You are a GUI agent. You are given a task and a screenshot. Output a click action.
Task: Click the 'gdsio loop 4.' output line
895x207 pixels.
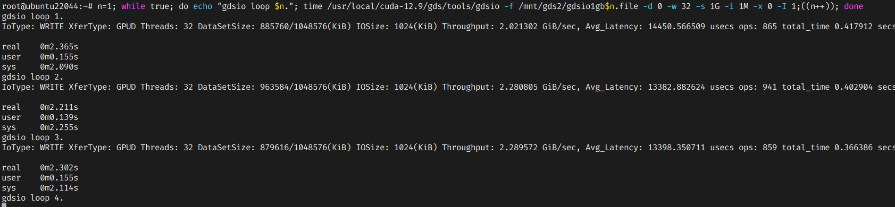click(32, 198)
